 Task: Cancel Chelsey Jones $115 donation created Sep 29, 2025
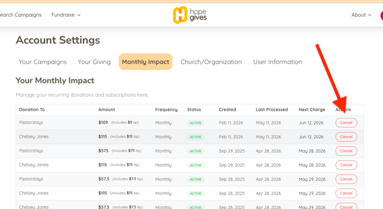coord(346,165)
